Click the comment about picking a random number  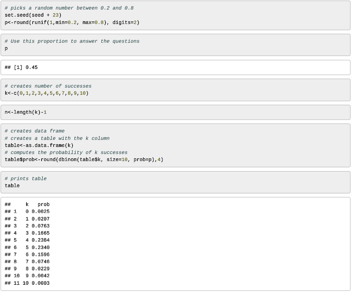coord(69,8)
